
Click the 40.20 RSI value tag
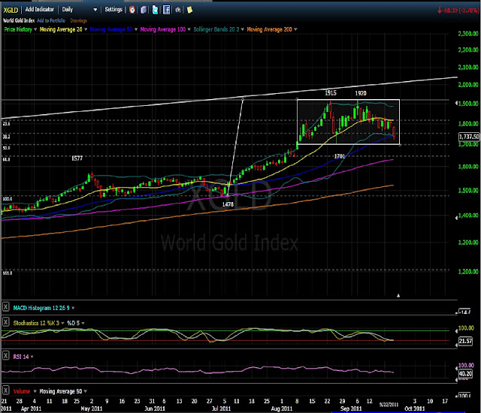(x=465, y=373)
